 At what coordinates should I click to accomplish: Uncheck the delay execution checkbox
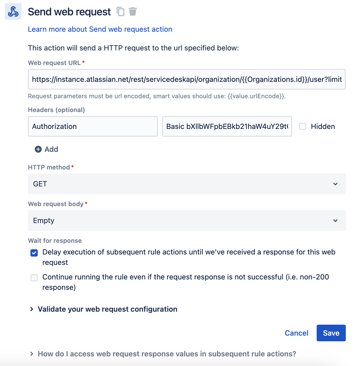[34, 253]
